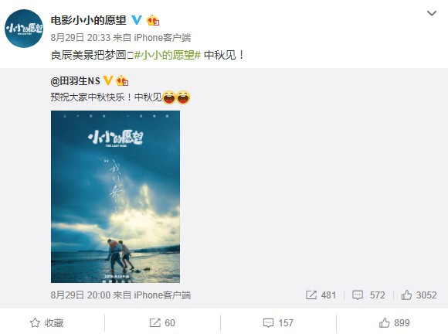Click the orange V badge of 田羽生NS
The image size is (448, 334).
107,80
